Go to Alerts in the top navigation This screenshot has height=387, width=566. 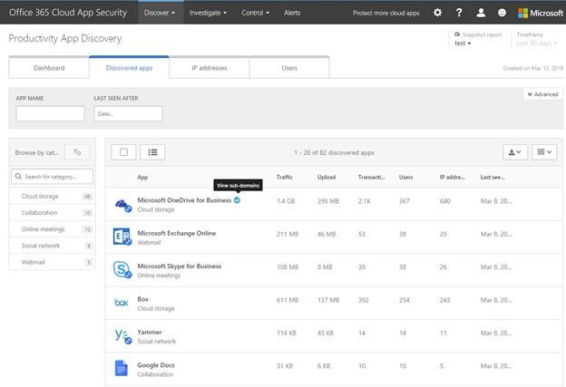click(292, 13)
